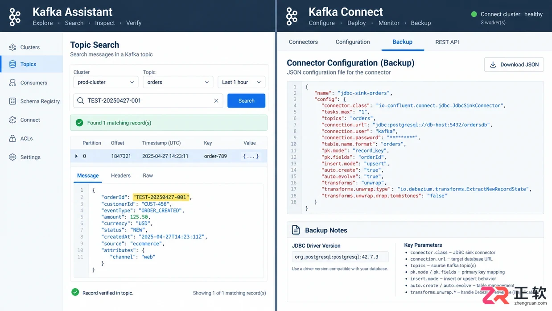This screenshot has width=552, height=311.
Task: Click the Settings gear icon
Action: 12,157
